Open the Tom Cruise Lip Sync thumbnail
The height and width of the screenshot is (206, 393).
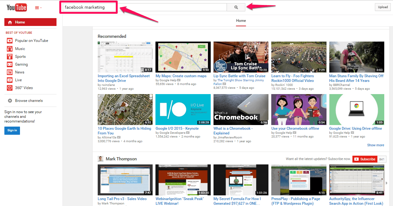click(x=241, y=57)
